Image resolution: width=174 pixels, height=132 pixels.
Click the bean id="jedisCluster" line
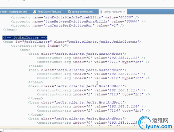coord(72,42)
